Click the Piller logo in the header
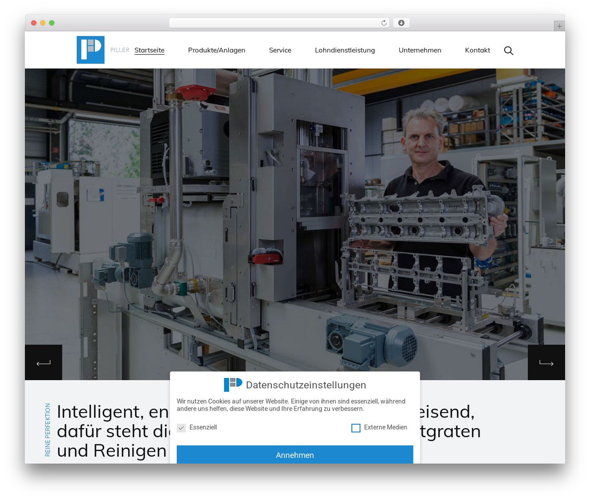This screenshot has height=499, width=590. 90,50
